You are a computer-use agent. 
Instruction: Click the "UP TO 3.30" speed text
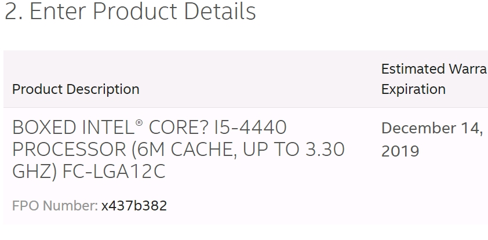295,150
